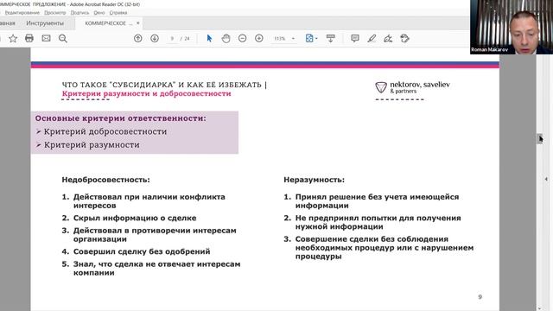Click the text "Критерий добросовестности"
The height and width of the screenshot is (311, 553).
(105, 131)
